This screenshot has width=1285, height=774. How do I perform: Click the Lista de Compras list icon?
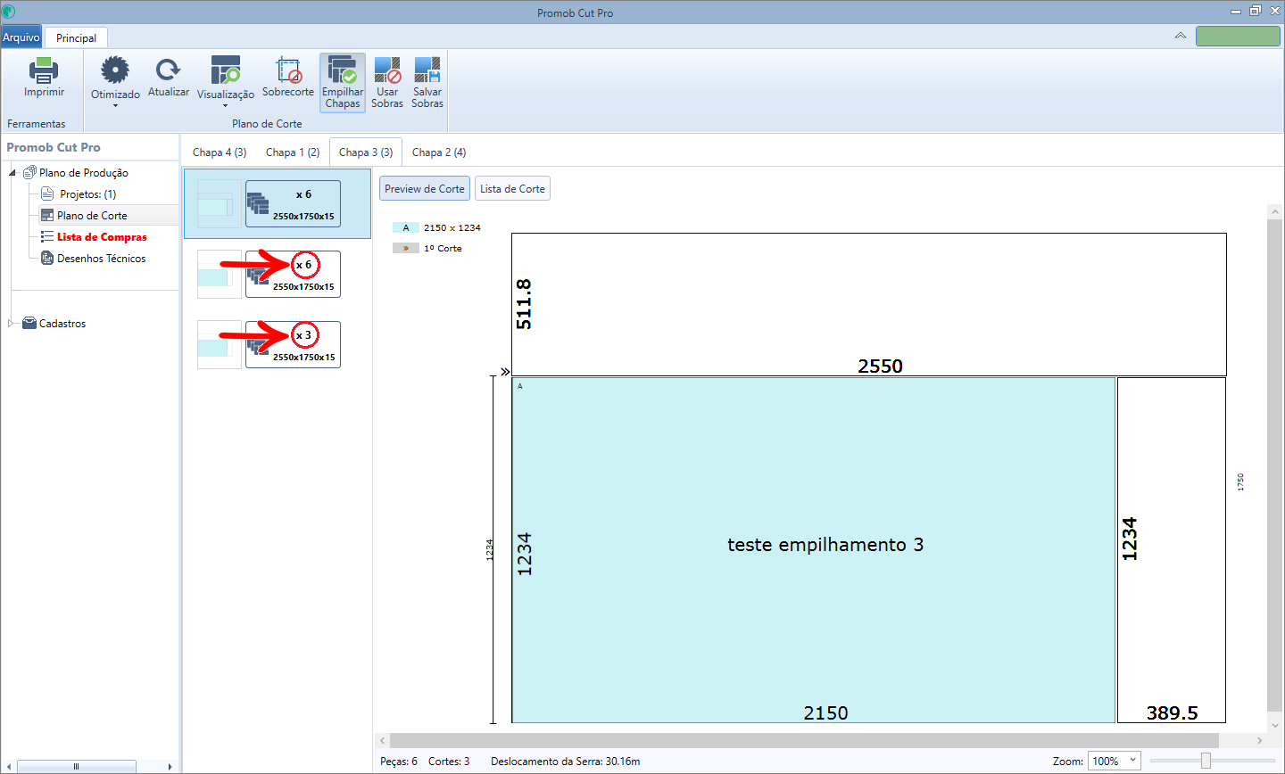[47, 237]
